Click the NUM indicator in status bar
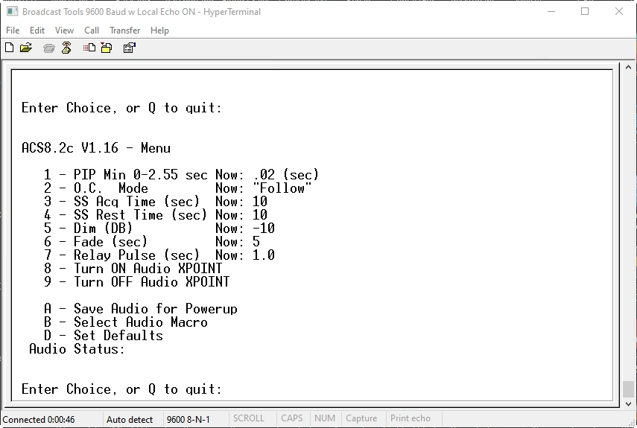This screenshot has height=428, width=637. 325,418
